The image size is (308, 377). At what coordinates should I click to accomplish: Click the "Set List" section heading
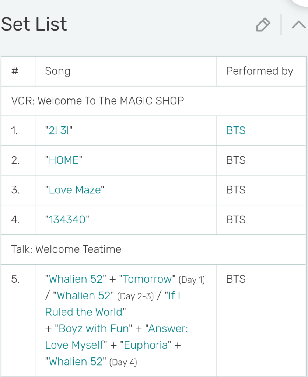click(34, 24)
